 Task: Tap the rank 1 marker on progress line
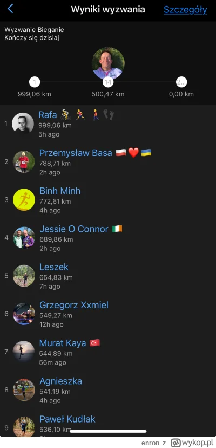pos(35,82)
